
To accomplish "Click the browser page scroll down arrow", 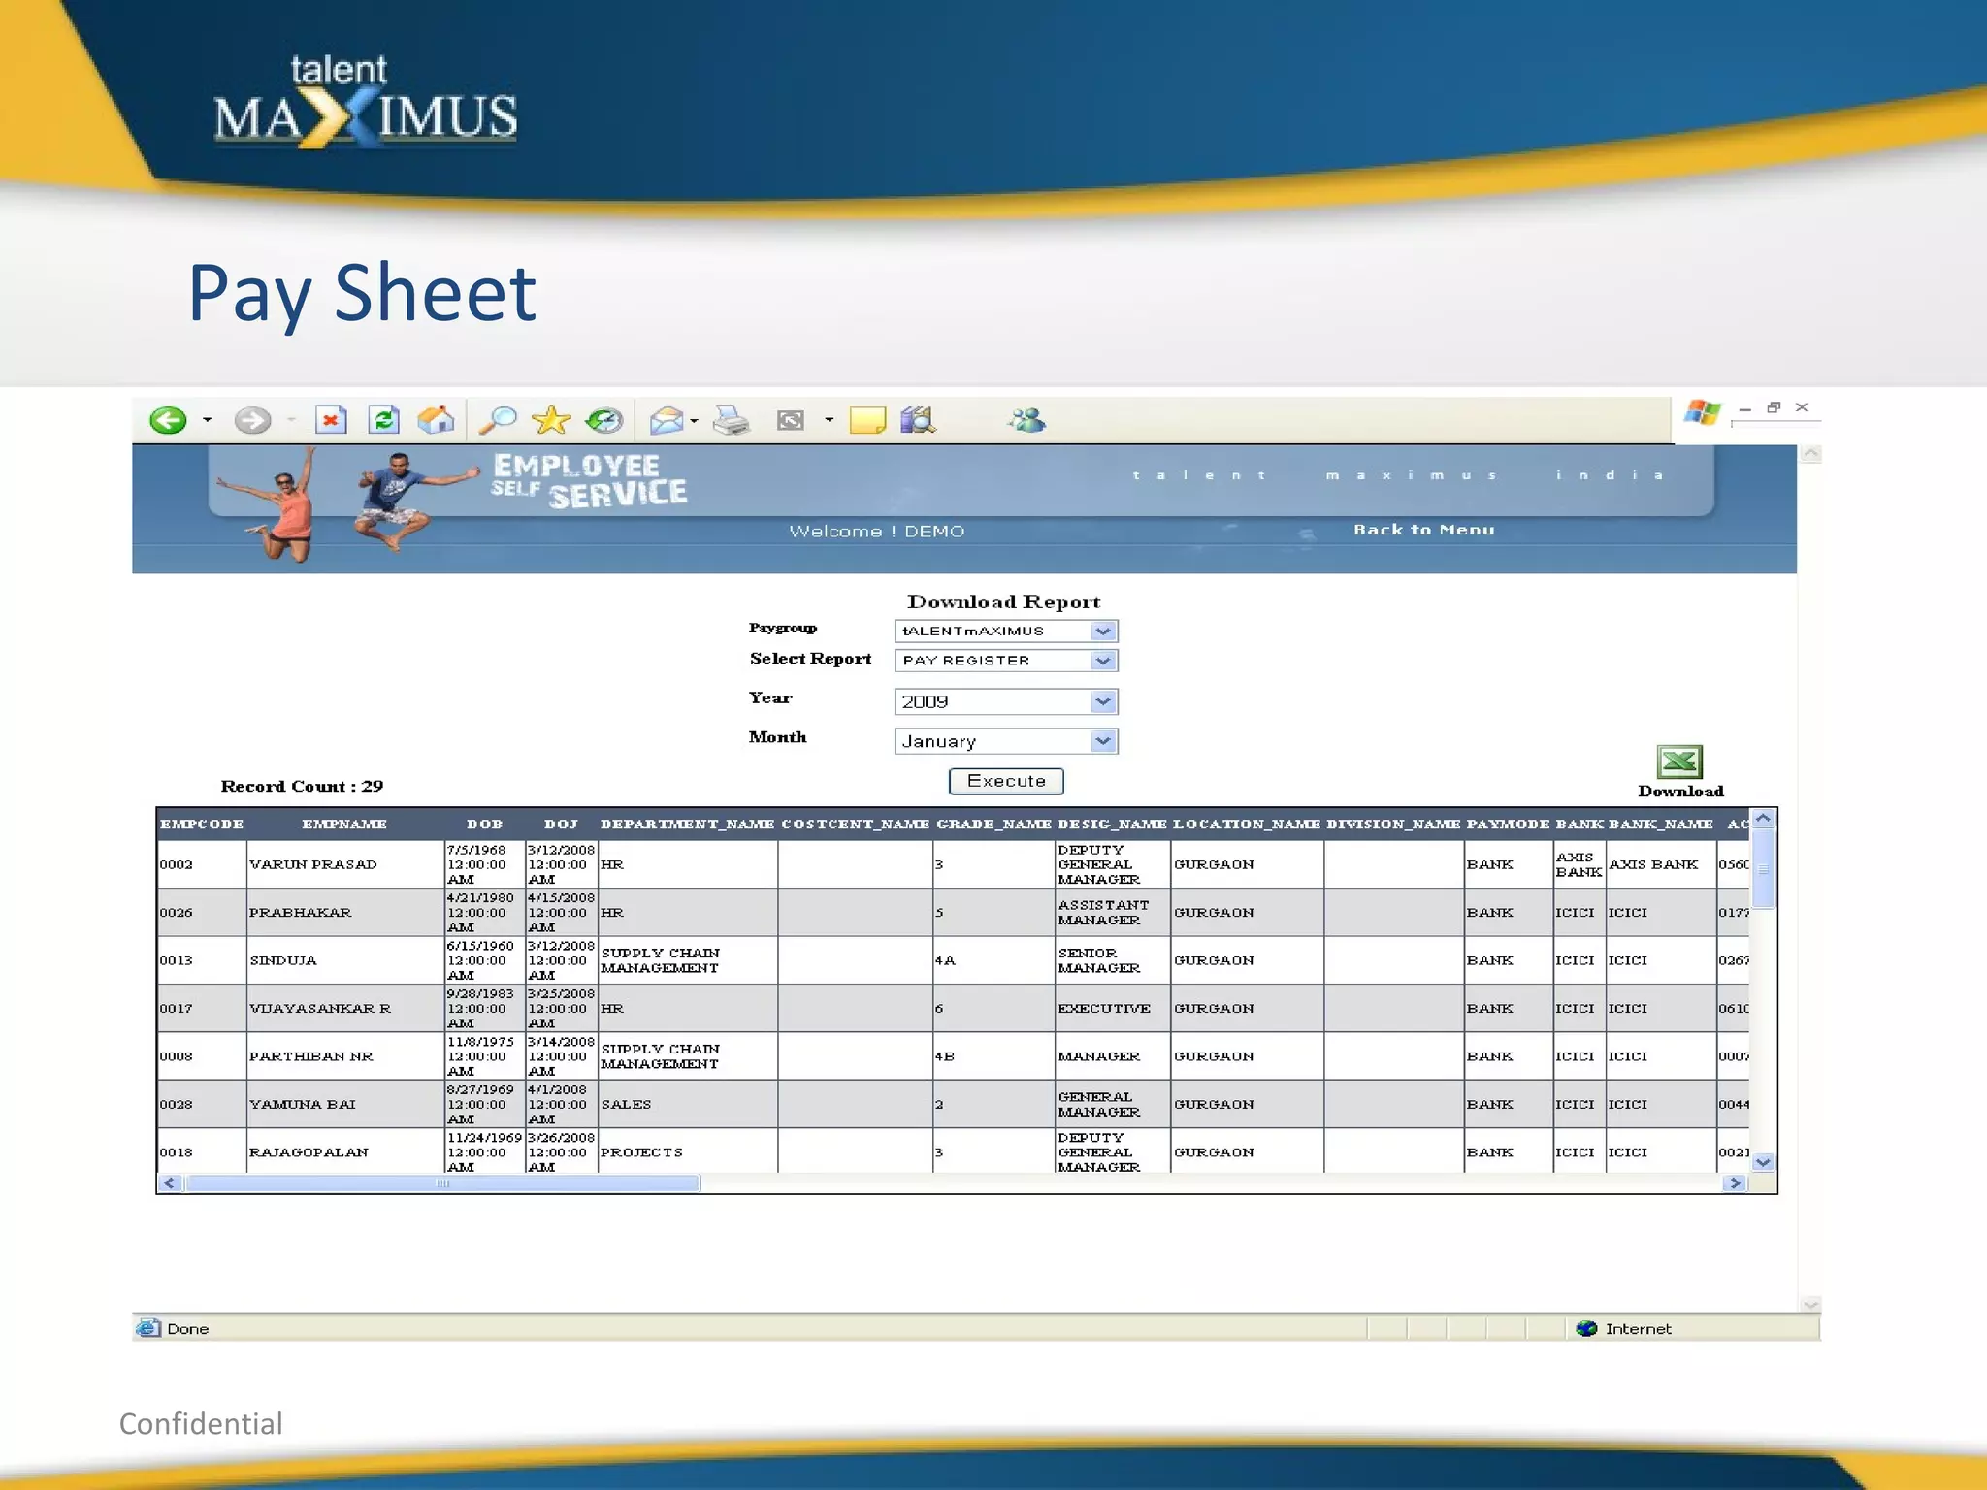I will point(1810,1304).
